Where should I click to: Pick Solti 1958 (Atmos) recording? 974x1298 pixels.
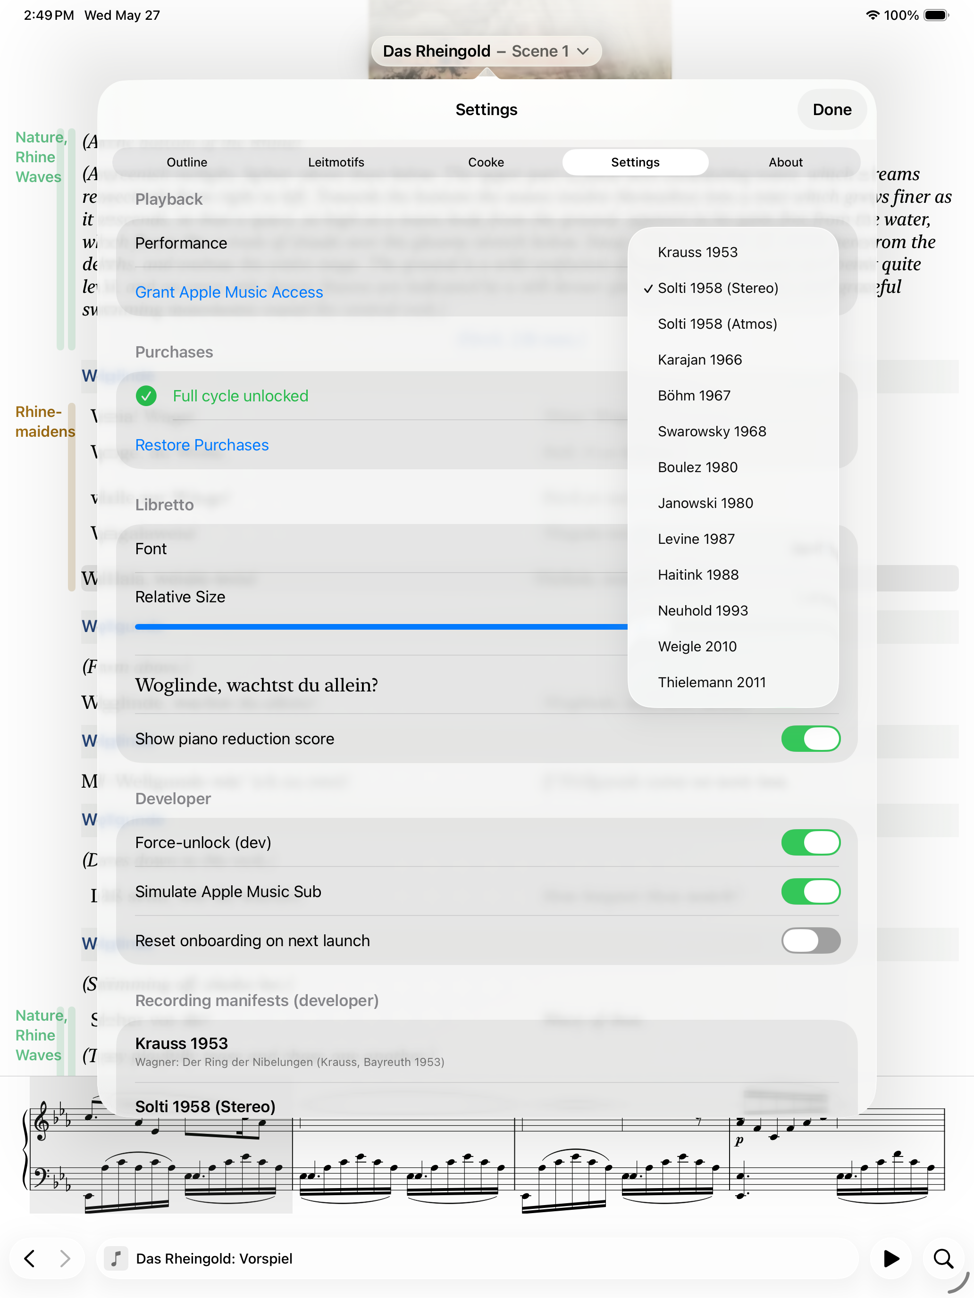point(733,324)
